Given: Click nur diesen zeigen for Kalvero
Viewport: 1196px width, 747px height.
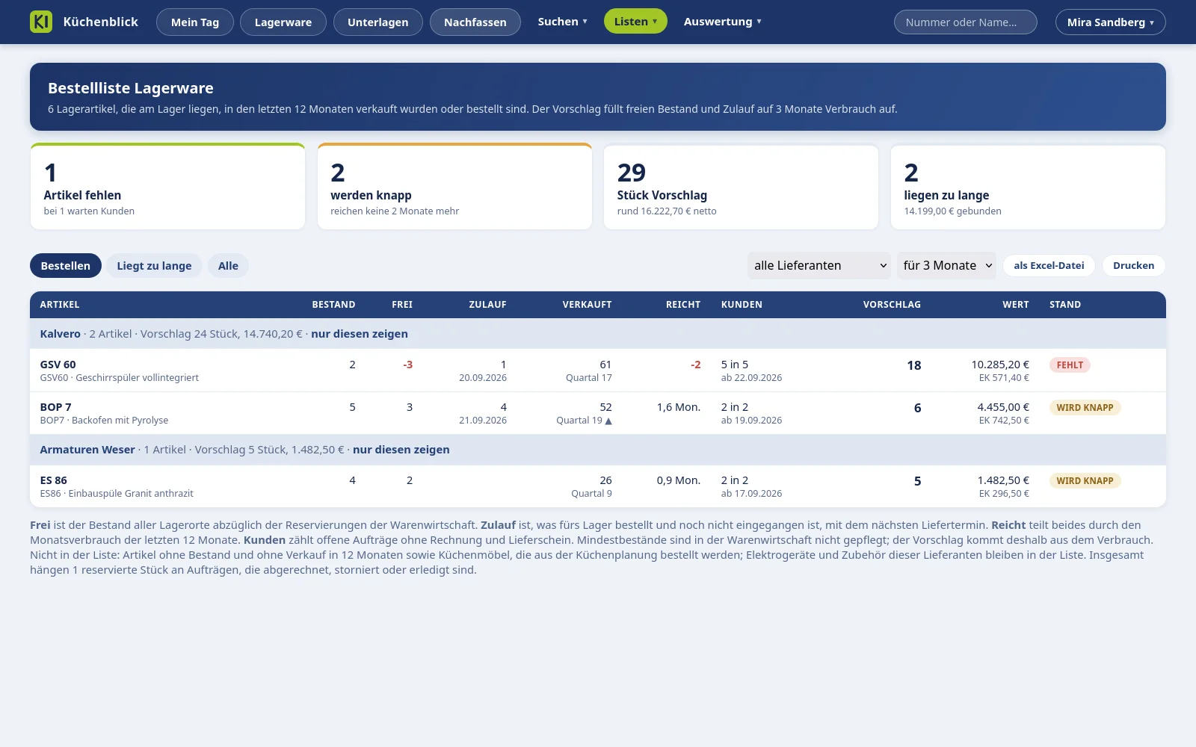Looking at the screenshot, I should click(360, 334).
